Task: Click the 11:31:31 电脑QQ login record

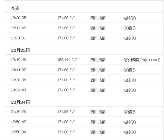Action: pyautogui.click(x=84, y=38)
